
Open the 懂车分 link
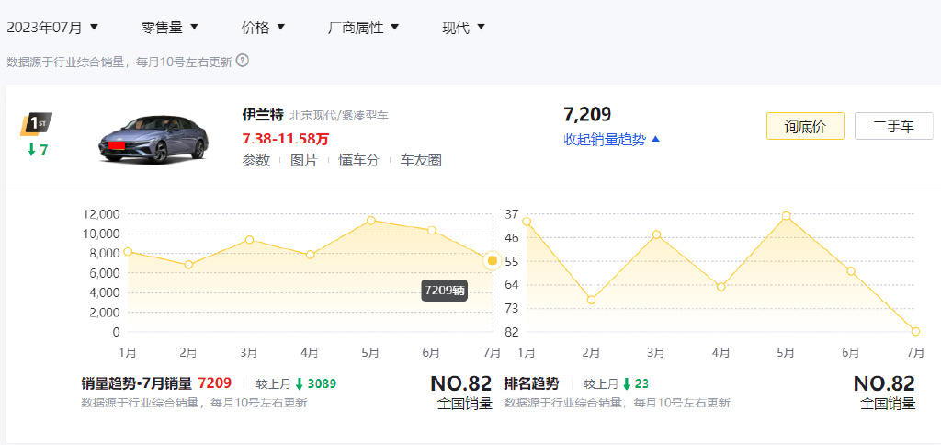tap(359, 160)
